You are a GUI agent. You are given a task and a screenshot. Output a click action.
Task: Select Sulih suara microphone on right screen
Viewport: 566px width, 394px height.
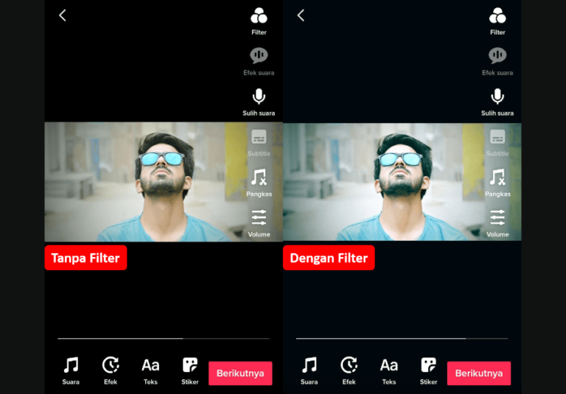[x=497, y=102]
